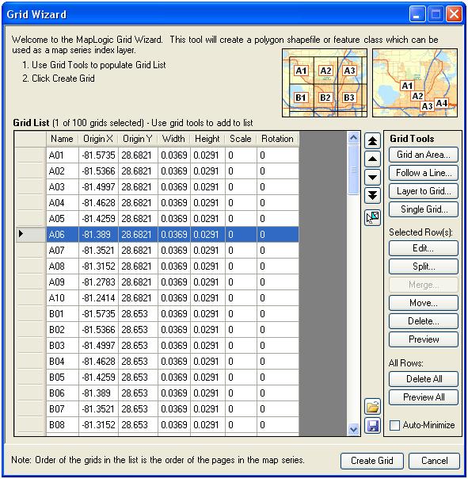468x479 pixels.
Task: Click the select-grid-from-map pointer icon
Action: 372,217
